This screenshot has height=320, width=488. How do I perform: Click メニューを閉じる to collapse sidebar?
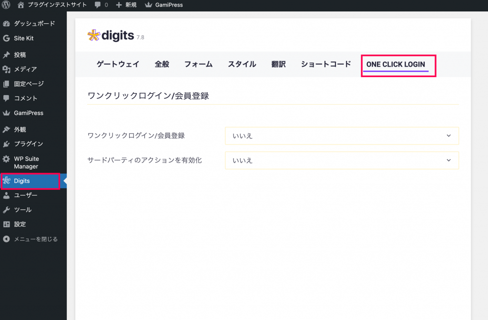tap(36, 239)
